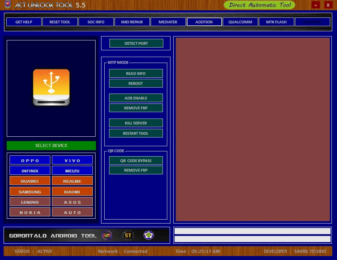
Task: Open the RESET TOOL tab
Action: pyautogui.click(x=60, y=22)
